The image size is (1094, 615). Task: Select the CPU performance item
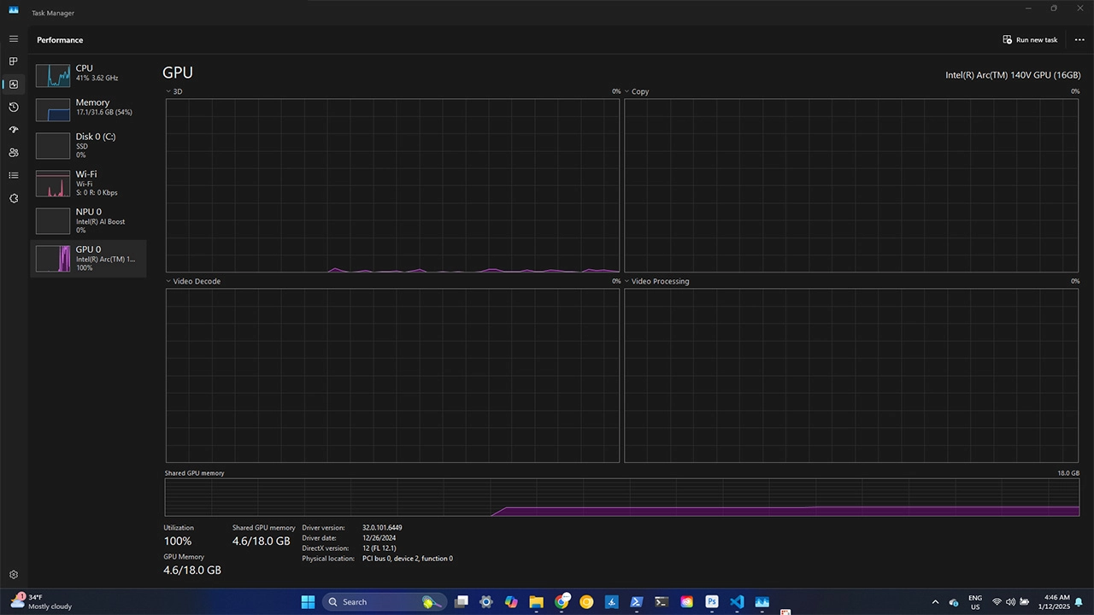pos(88,76)
